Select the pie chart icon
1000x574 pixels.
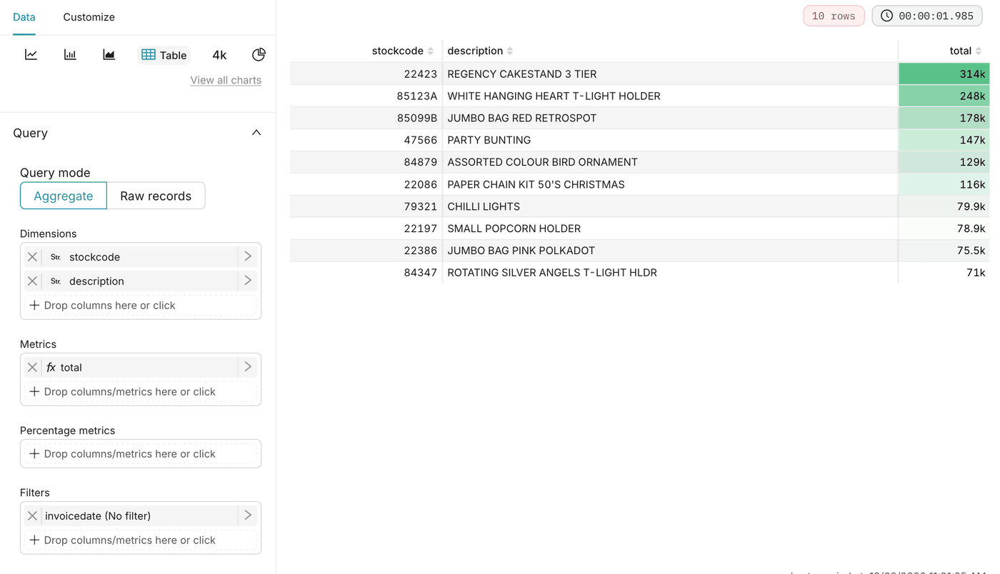[x=259, y=55]
